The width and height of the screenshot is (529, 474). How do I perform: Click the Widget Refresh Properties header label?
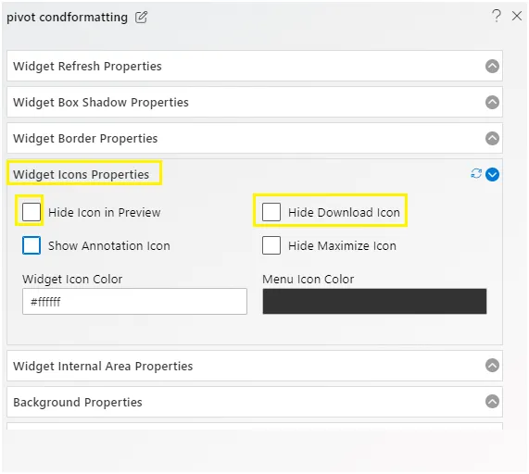(x=87, y=67)
